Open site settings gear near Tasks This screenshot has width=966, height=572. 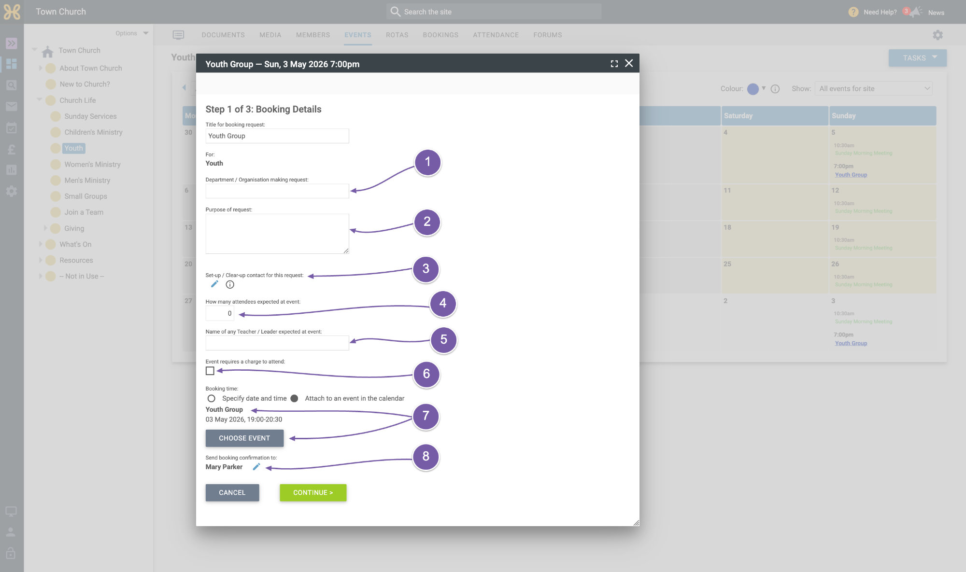938,35
